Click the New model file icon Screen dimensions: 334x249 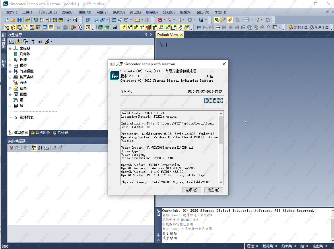point(7,20)
